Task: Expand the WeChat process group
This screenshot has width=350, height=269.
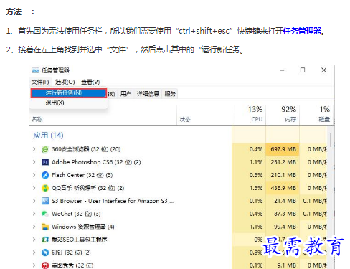Action: tap(34, 214)
